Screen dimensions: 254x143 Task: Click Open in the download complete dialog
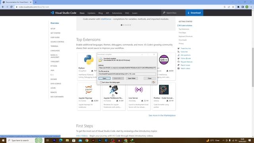(x=104, y=78)
